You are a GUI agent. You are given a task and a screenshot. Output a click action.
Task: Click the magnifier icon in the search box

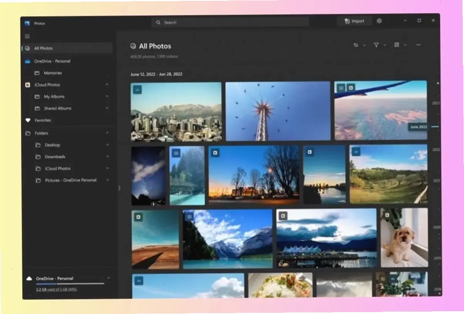click(158, 22)
